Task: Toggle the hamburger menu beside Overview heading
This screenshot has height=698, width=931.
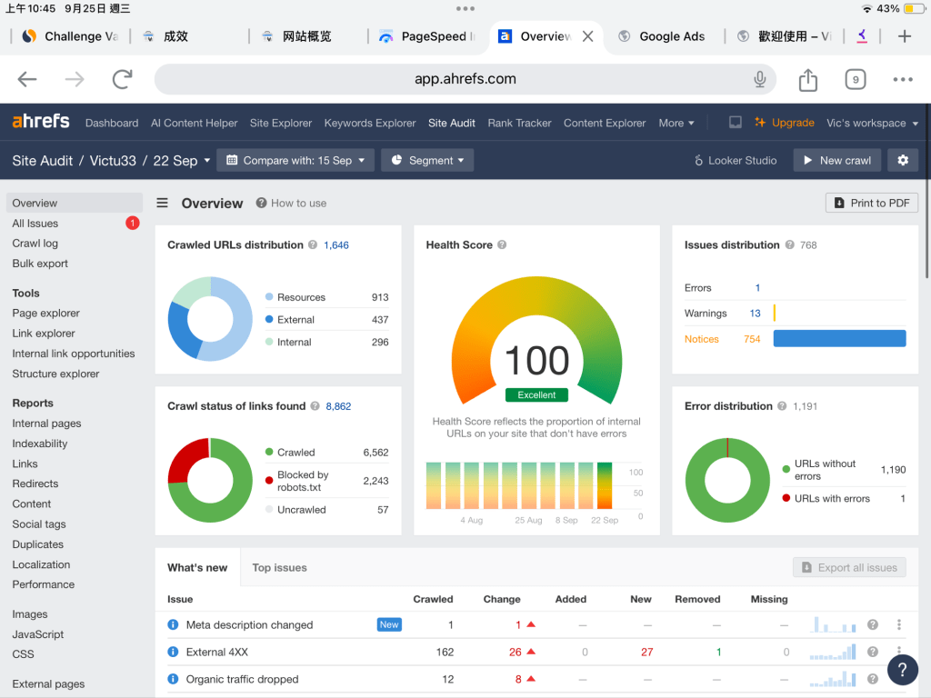Action: point(163,204)
